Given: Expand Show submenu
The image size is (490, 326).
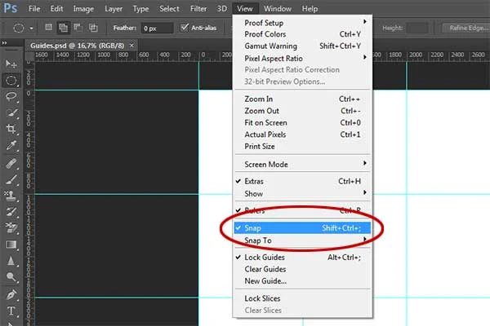Looking at the screenshot, I should pos(302,194).
